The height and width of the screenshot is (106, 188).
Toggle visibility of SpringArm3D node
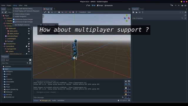point(29,49)
